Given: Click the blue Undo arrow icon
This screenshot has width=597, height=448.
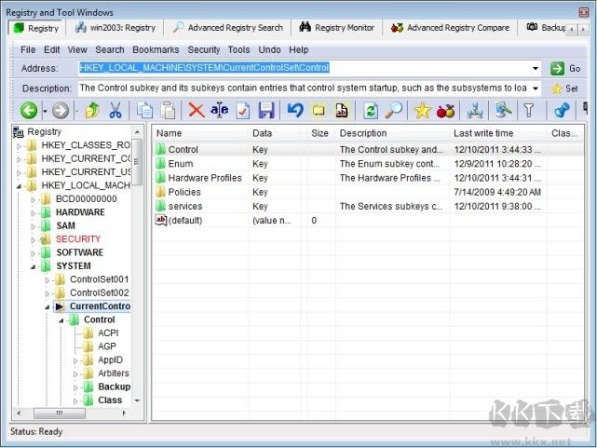Looking at the screenshot, I should click(295, 111).
